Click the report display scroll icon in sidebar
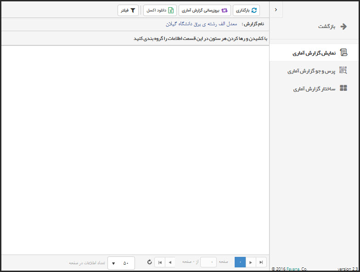 pyautogui.click(x=343, y=53)
